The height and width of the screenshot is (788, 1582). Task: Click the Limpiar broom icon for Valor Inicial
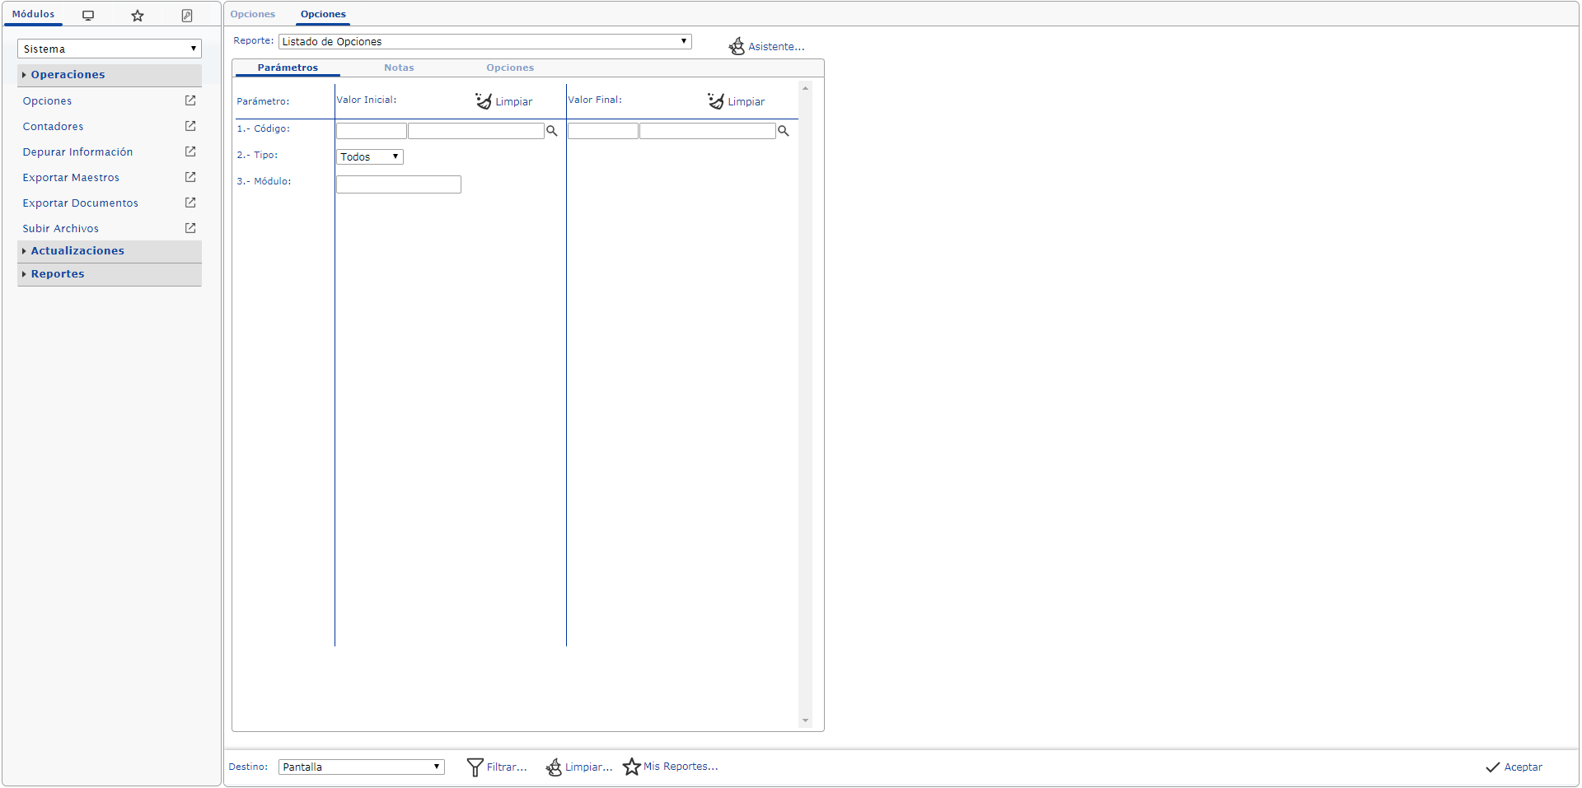coord(484,100)
